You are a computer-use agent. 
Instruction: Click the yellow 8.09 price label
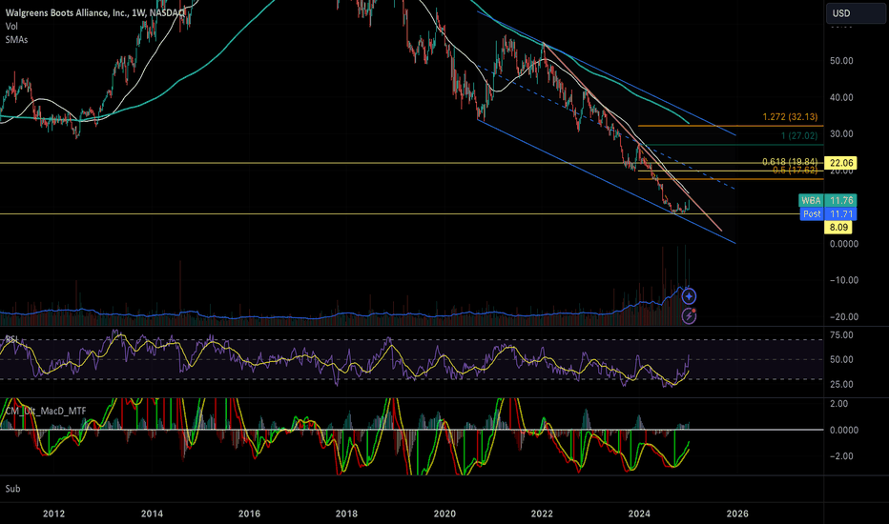pyautogui.click(x=838, y=227)
